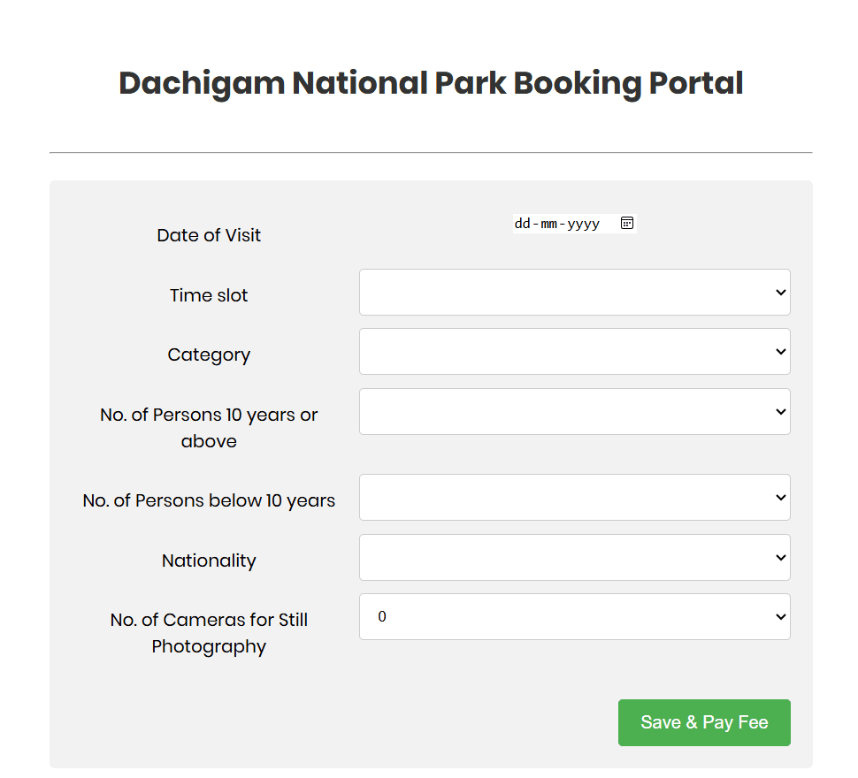858x778 pixels.
Task: Open the Time slot dropdown
Action: [574, 293]
